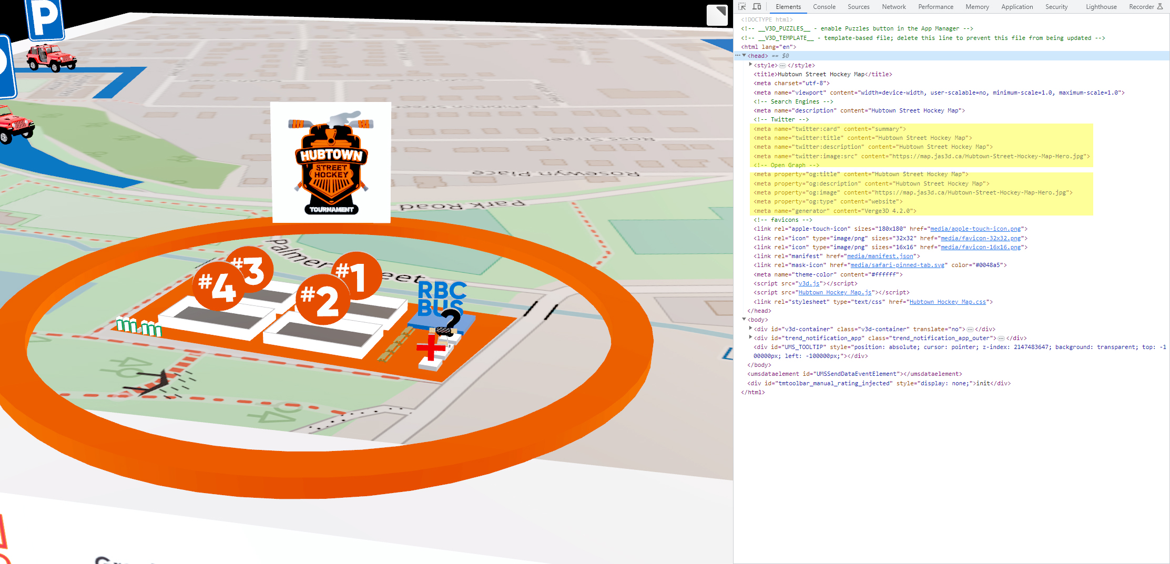This screenshot has width=1170, height=564.
Task: Select the <!DOCTYPE html> line
Action: 767,19
